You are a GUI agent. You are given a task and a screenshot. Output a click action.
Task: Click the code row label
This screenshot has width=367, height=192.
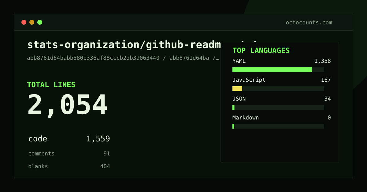coord(38,139)
